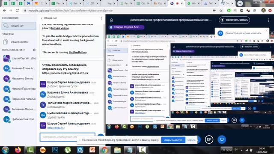The image size is (274, 154).
Task: Reload the browser page
Action: pos(17,10)
